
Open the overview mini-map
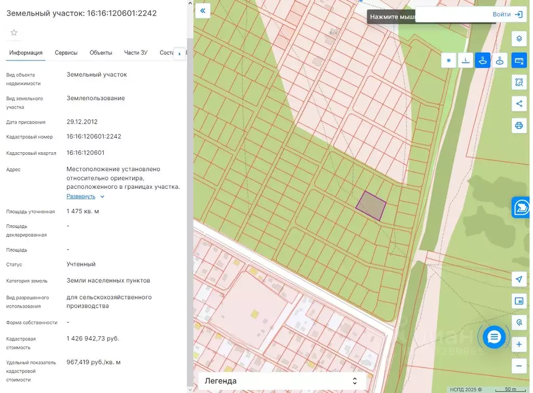point(519,301)
